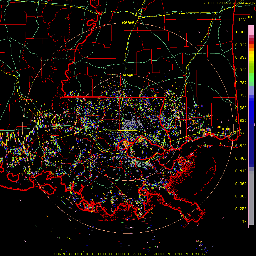Click the 0.787 scale value
Image resolution: width=256 pixels, height=256 pixels.
coord(241,82)
